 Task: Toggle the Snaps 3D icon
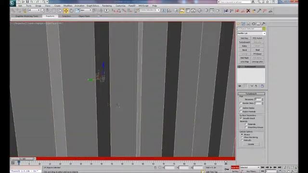[x=114, y=11]
